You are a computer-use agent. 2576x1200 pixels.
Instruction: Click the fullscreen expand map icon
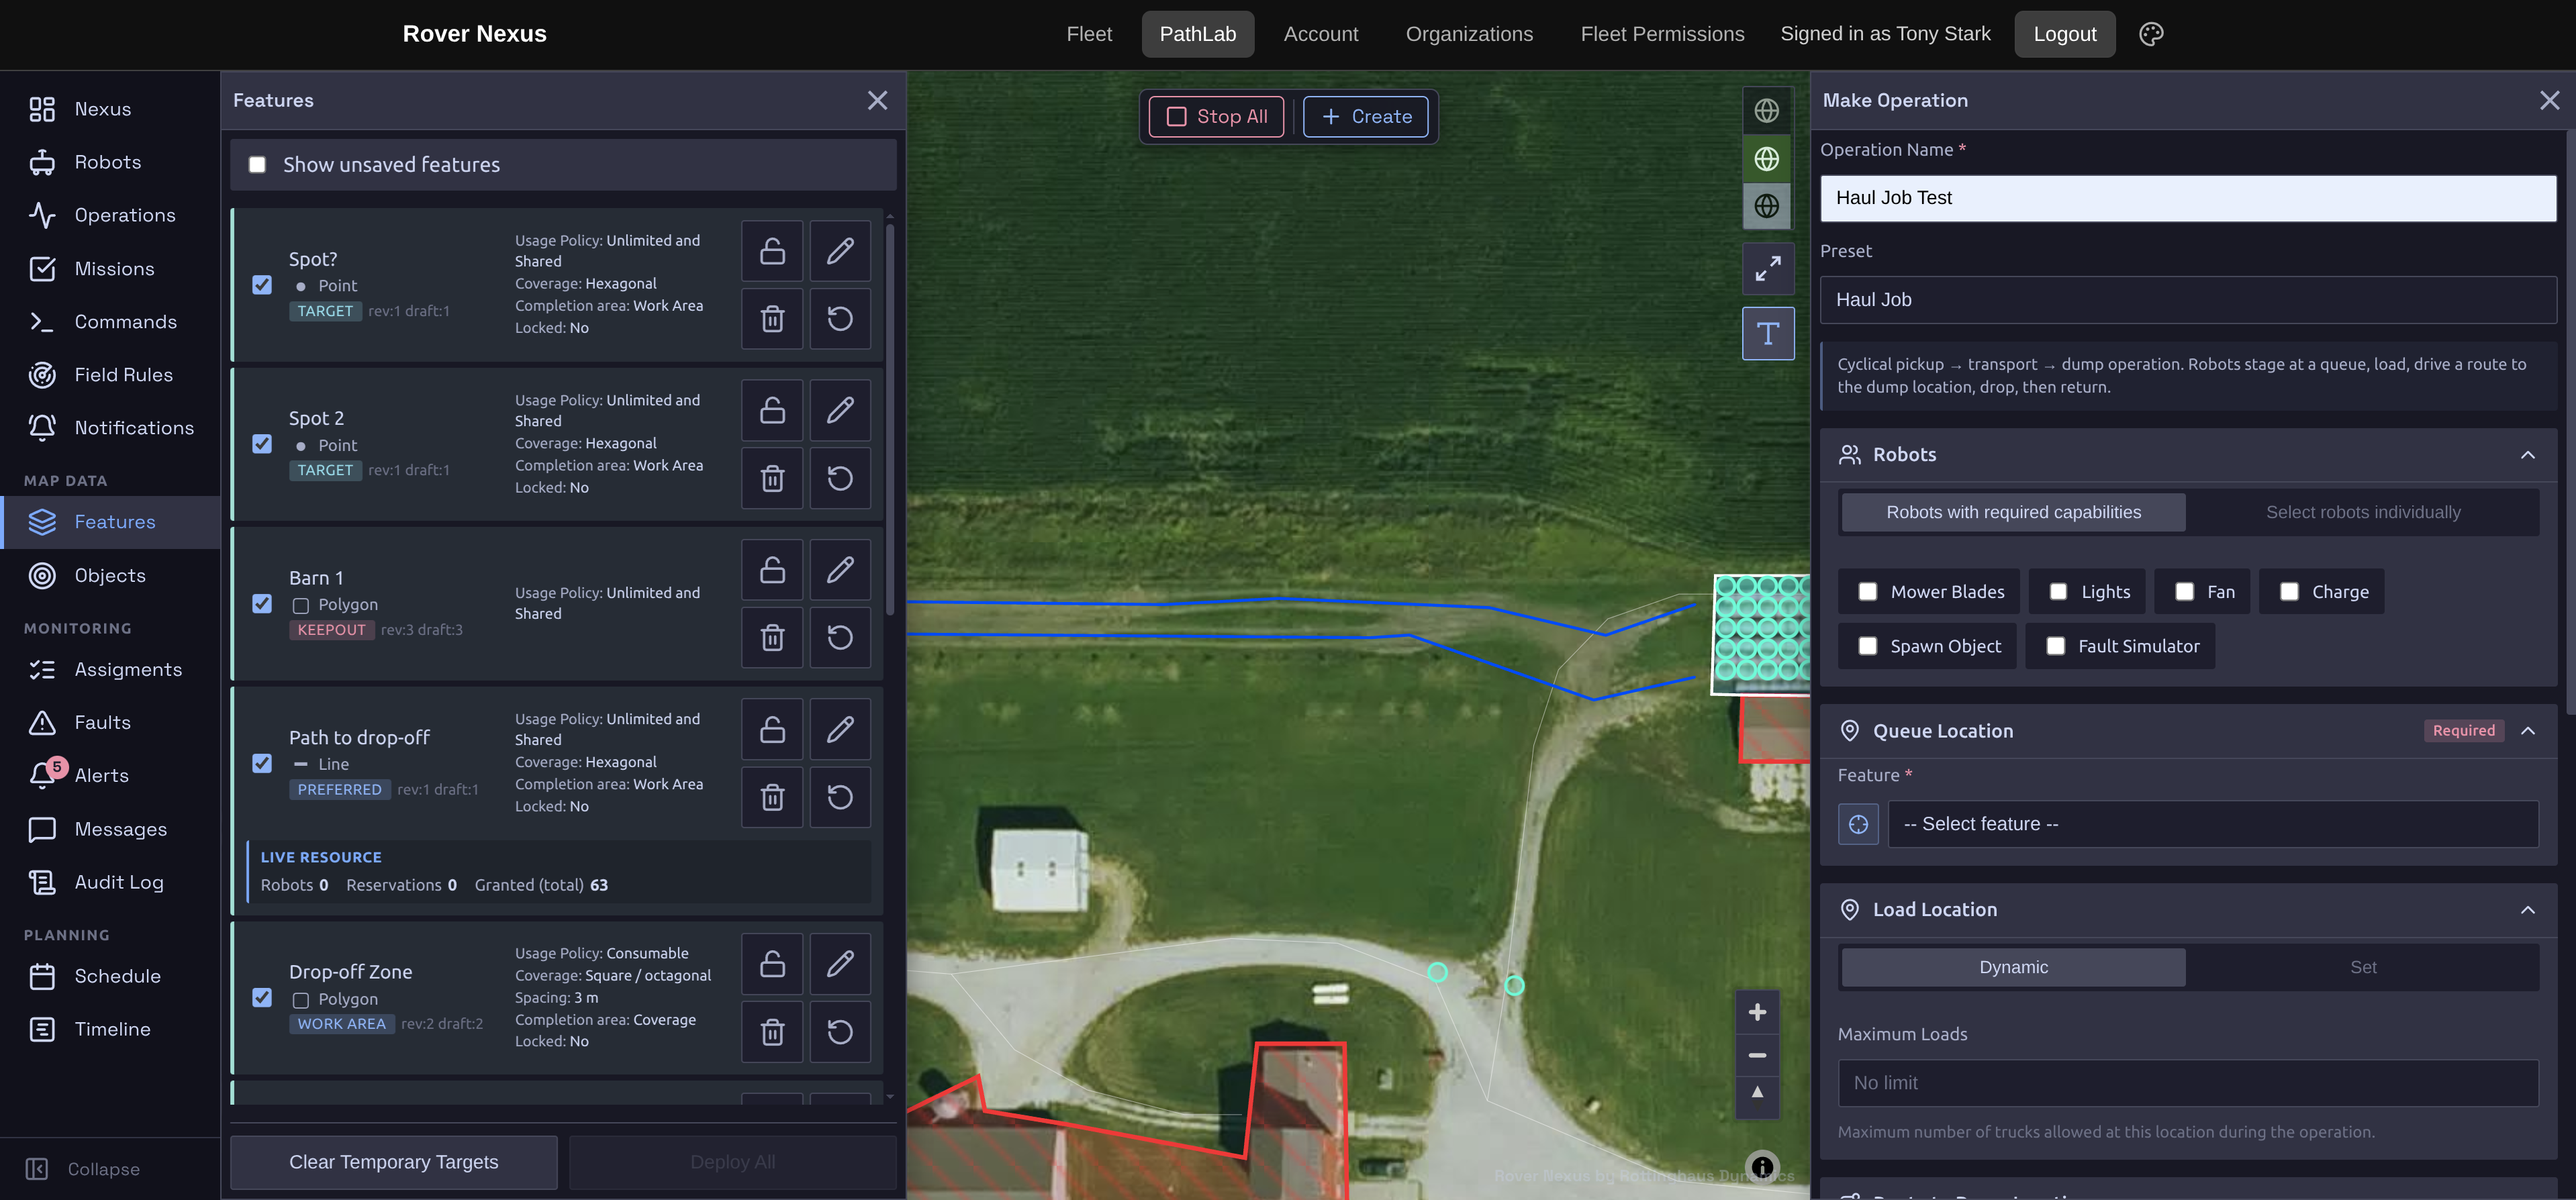(x=1768, y=269)
